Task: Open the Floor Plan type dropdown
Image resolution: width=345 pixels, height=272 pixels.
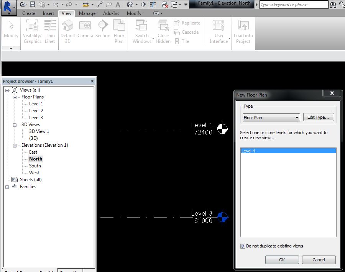Action: point(298,117)
